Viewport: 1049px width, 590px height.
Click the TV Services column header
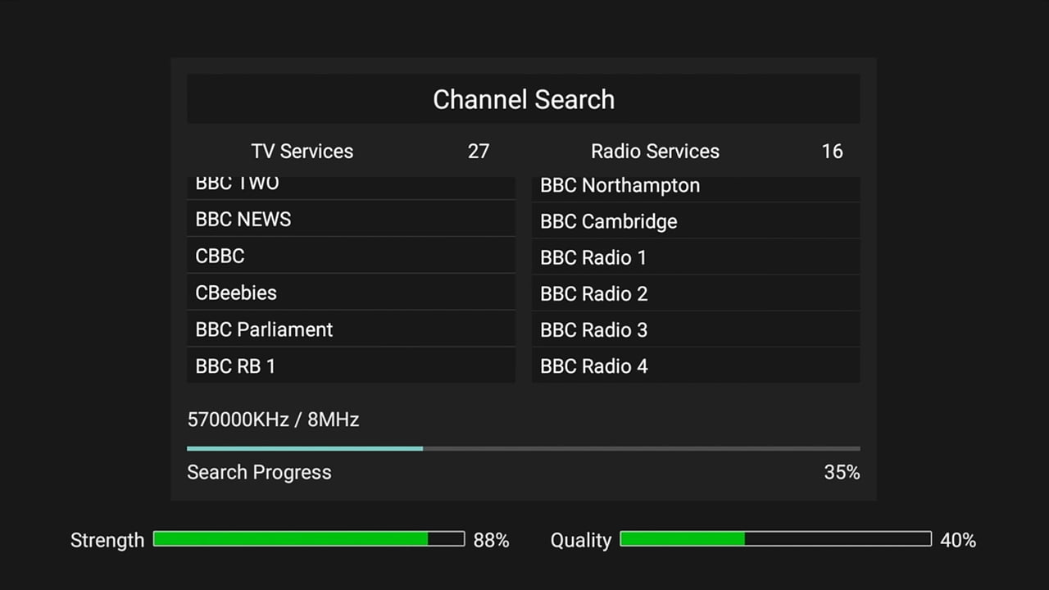click(x=302, y=151)
